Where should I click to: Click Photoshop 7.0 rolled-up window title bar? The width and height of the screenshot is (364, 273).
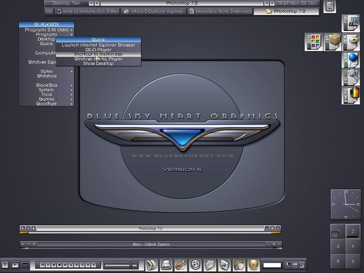(x=150, y=229)
